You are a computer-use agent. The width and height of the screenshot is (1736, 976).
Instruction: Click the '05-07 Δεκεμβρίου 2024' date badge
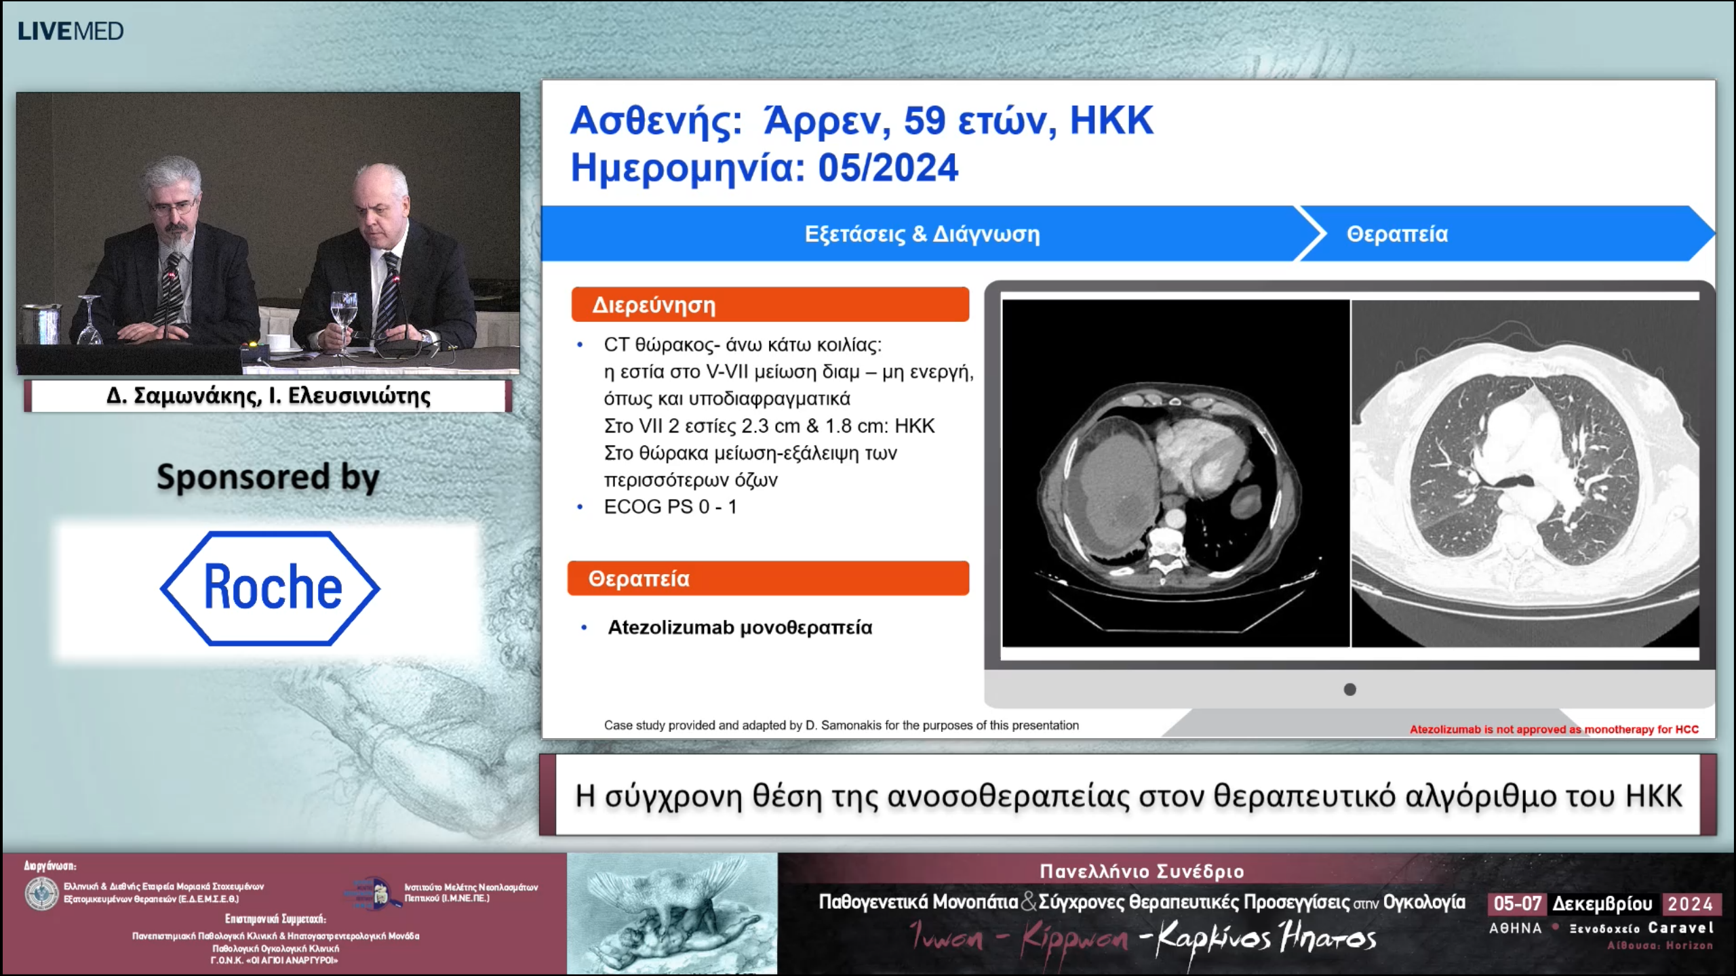click(1606, 904)
